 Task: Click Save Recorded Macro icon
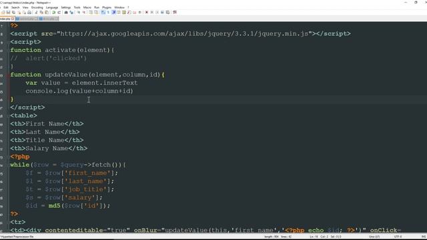167,12
